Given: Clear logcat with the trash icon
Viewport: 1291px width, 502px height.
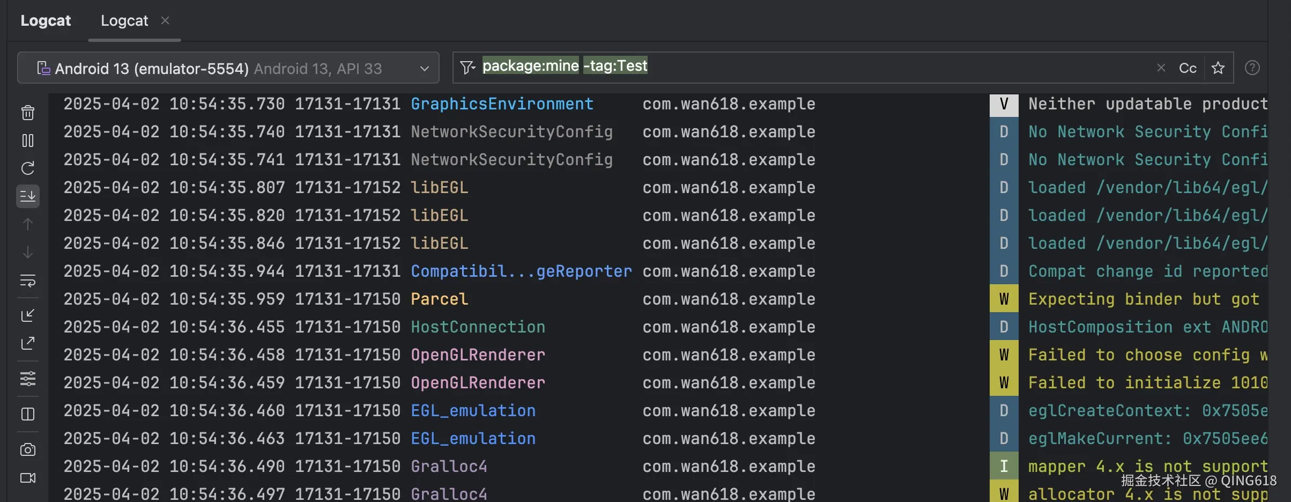Looking at the screenshot, I should pyautogui.click(x=28, y=113).
